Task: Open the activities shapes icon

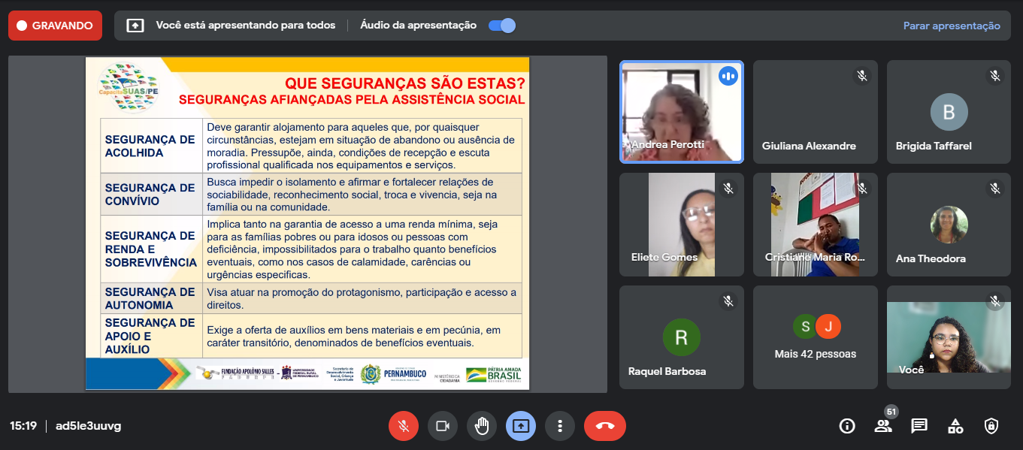Action: point(955,426)
